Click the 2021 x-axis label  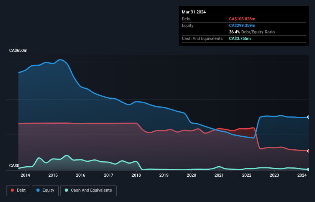pos(219,175)
